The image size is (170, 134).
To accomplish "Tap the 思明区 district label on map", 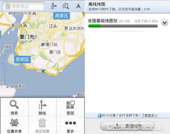I will coord(22,59).
